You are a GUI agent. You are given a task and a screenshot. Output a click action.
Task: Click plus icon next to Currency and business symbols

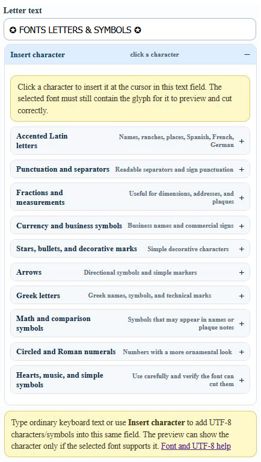coord(242,226)
